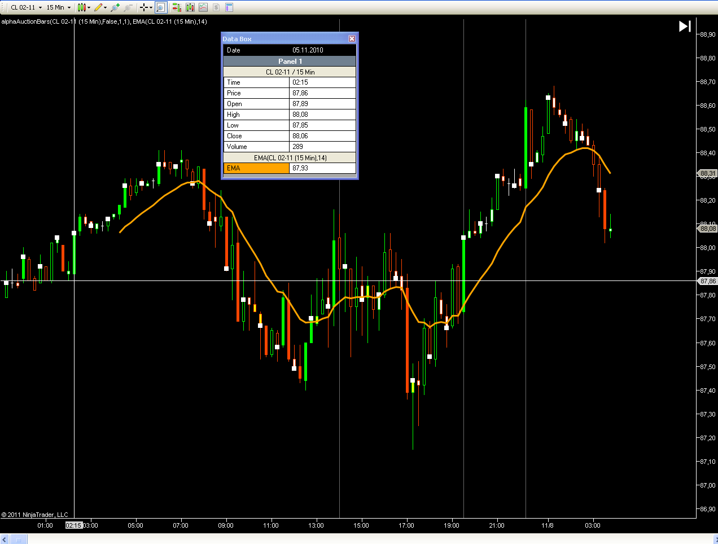Click the High value 88,08
This screenshot has height=544, width=718.
323,115
